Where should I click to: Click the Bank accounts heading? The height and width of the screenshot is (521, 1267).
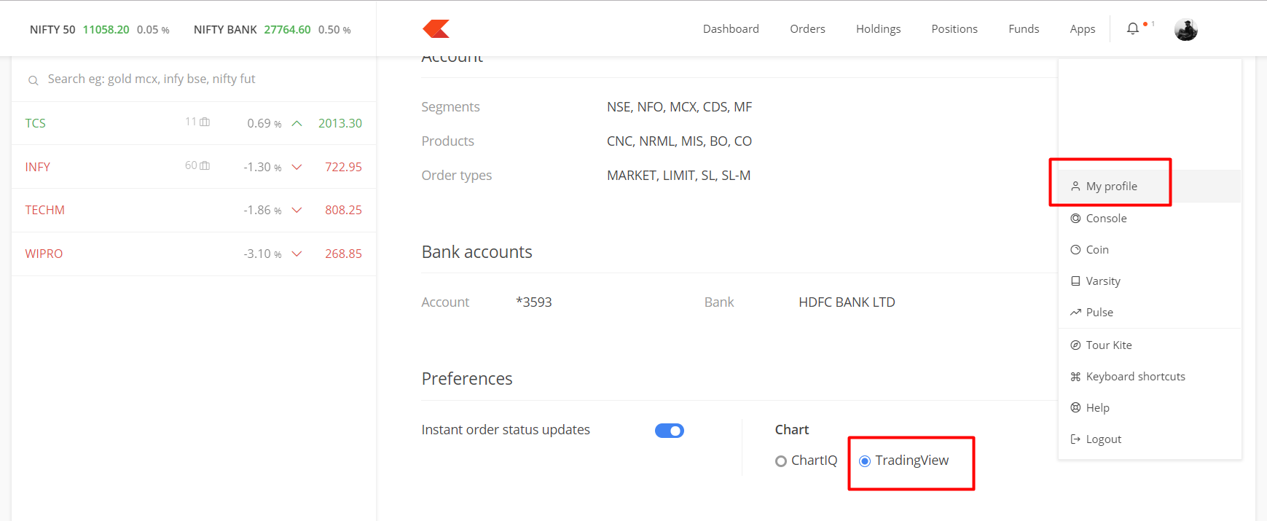[x=476, y=252]
